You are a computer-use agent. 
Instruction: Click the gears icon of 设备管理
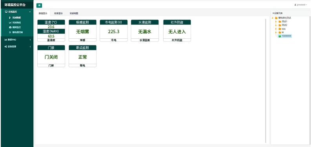pyautogui.click(x=6, y=47)
